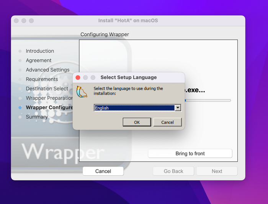
Task: Click the Requirements step in sidebar
Action: [42, 79]
